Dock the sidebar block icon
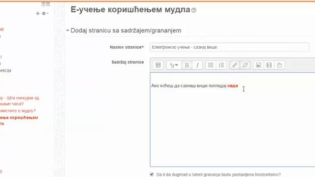Viewport: 315px width, 177px height. 48,4
